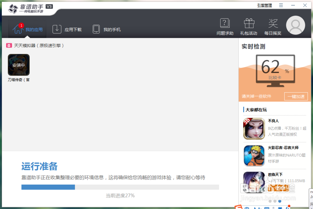313x209 pixels.
Task: Click the 请关掉一些软件 hint text
Action: pyautogui.click(x=256, y=97)
